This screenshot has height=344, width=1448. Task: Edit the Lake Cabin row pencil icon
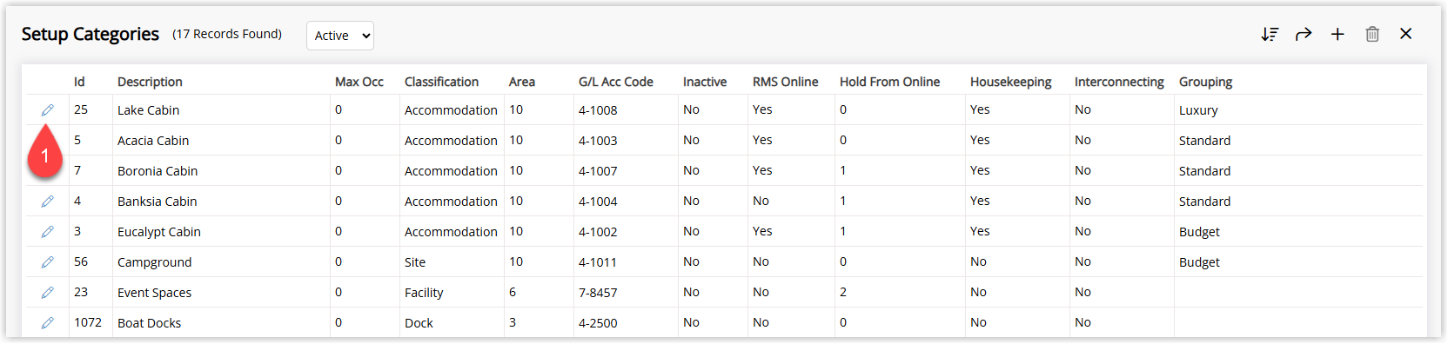click(48, 110)
